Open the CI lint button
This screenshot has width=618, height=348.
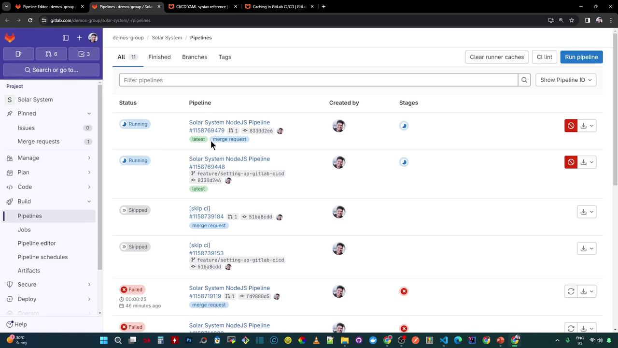click(545, 57)
